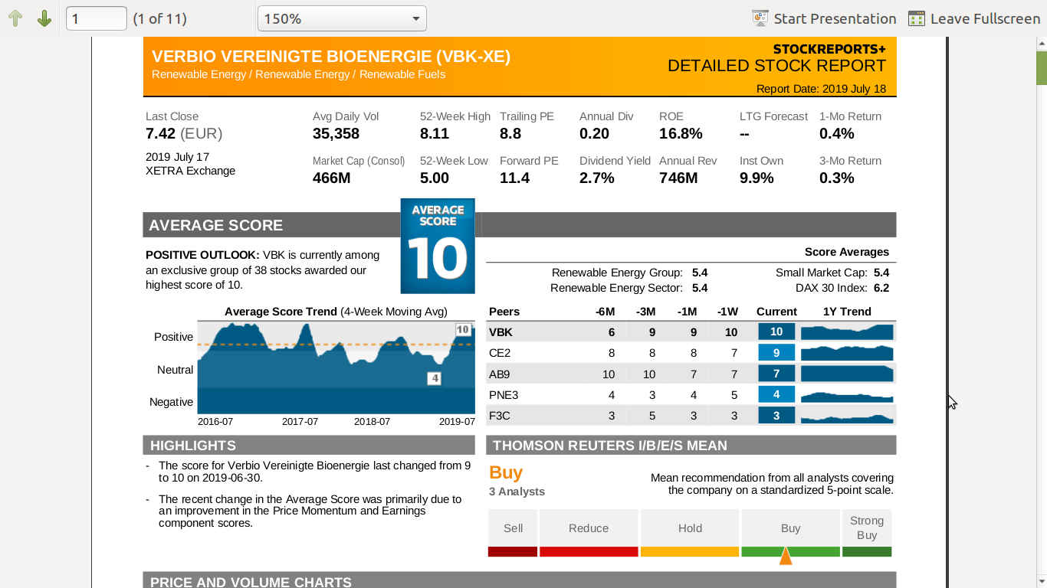Click the THOMSON REUTERS I/B/E/S MEAN header
Image resolution: width=1047 pixels, height=588 pixels.
pos(691,446)
